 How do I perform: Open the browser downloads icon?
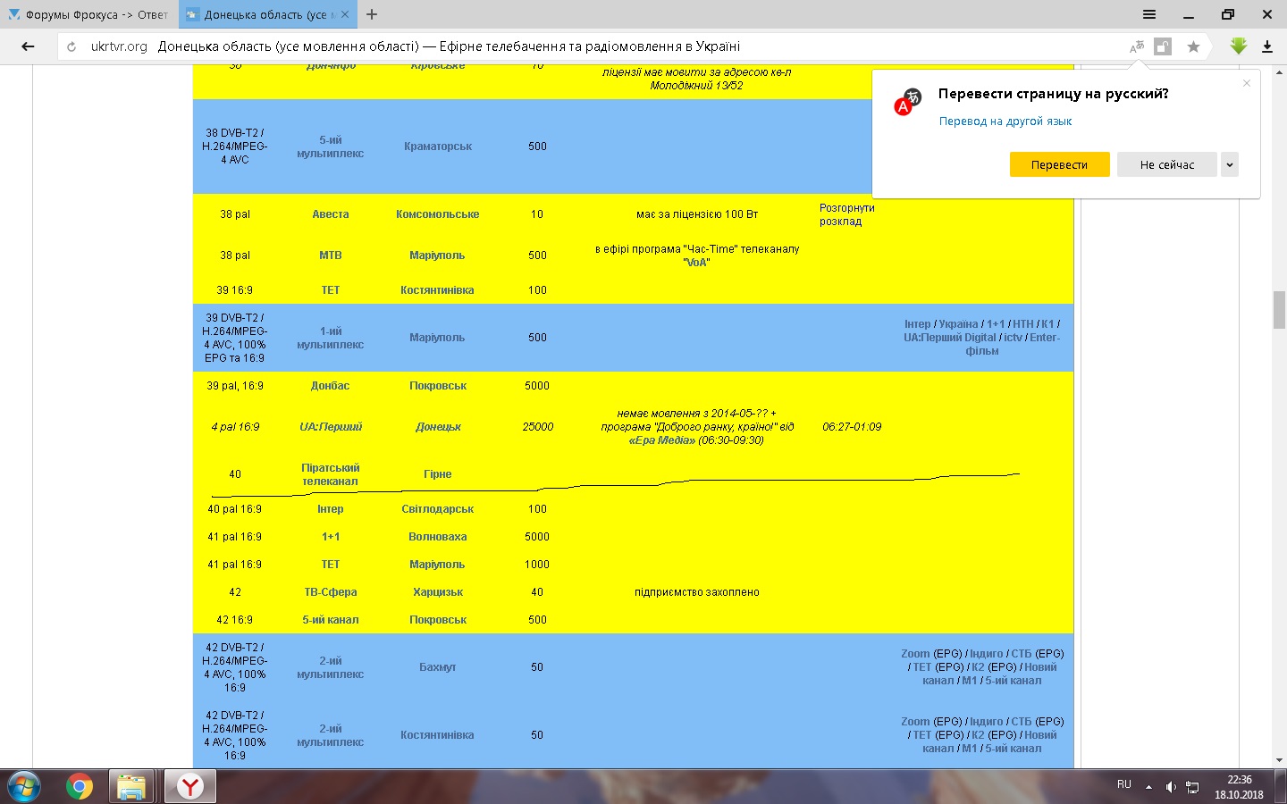click(1267, 46)
